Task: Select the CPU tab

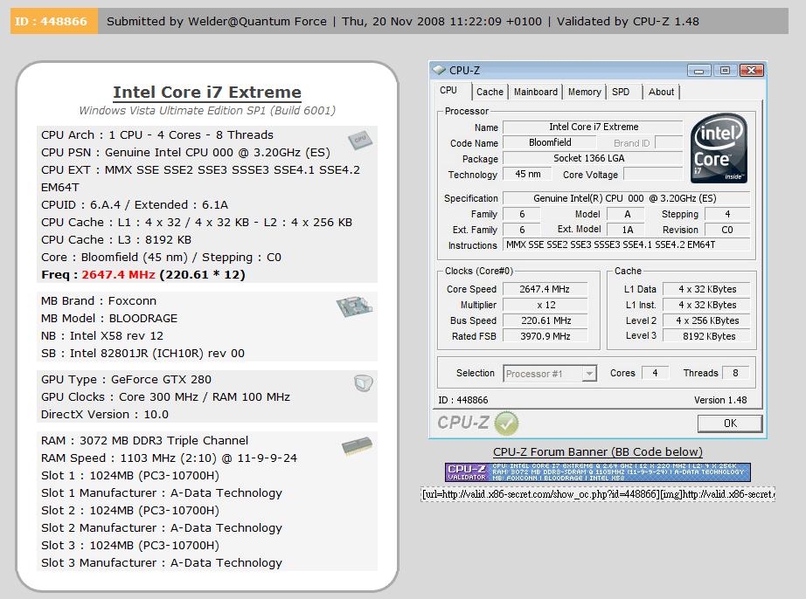Action: [448, 91]
